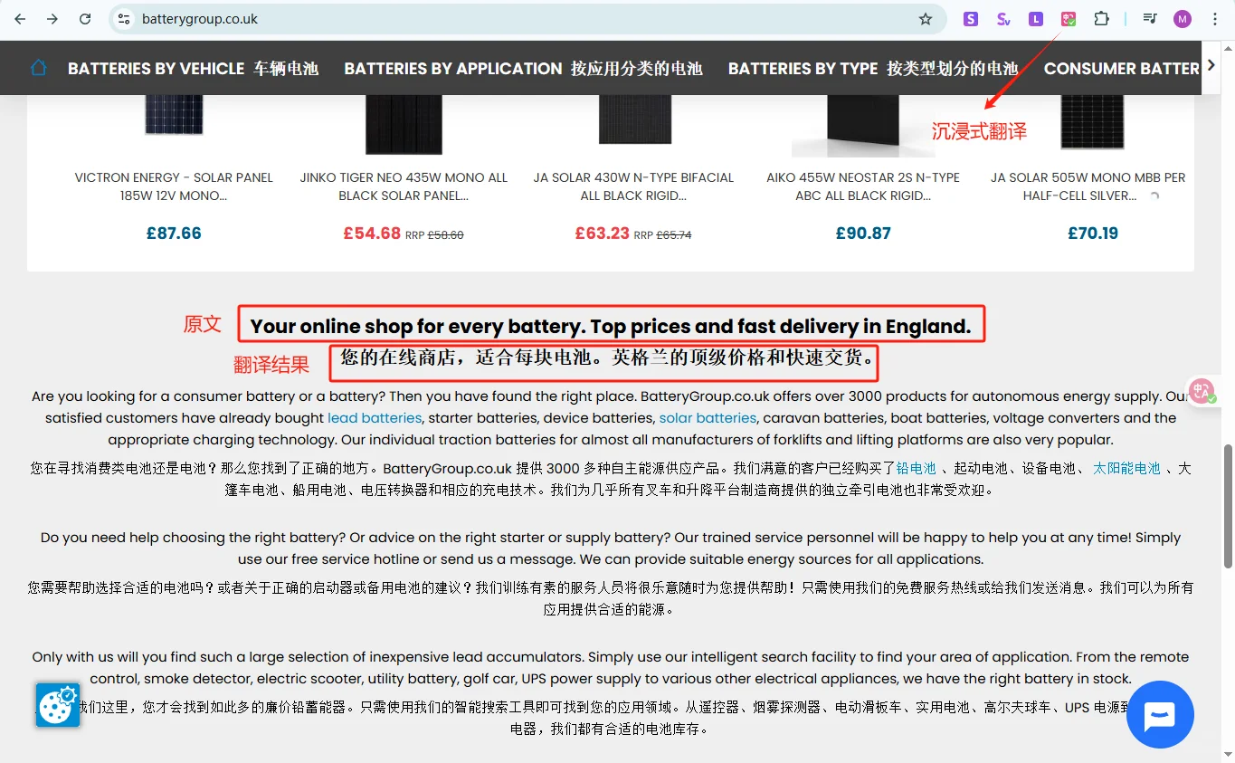1235x763 pixels.
Task: Open the browser extensions puzzle icon
Action: (1101, 18)
